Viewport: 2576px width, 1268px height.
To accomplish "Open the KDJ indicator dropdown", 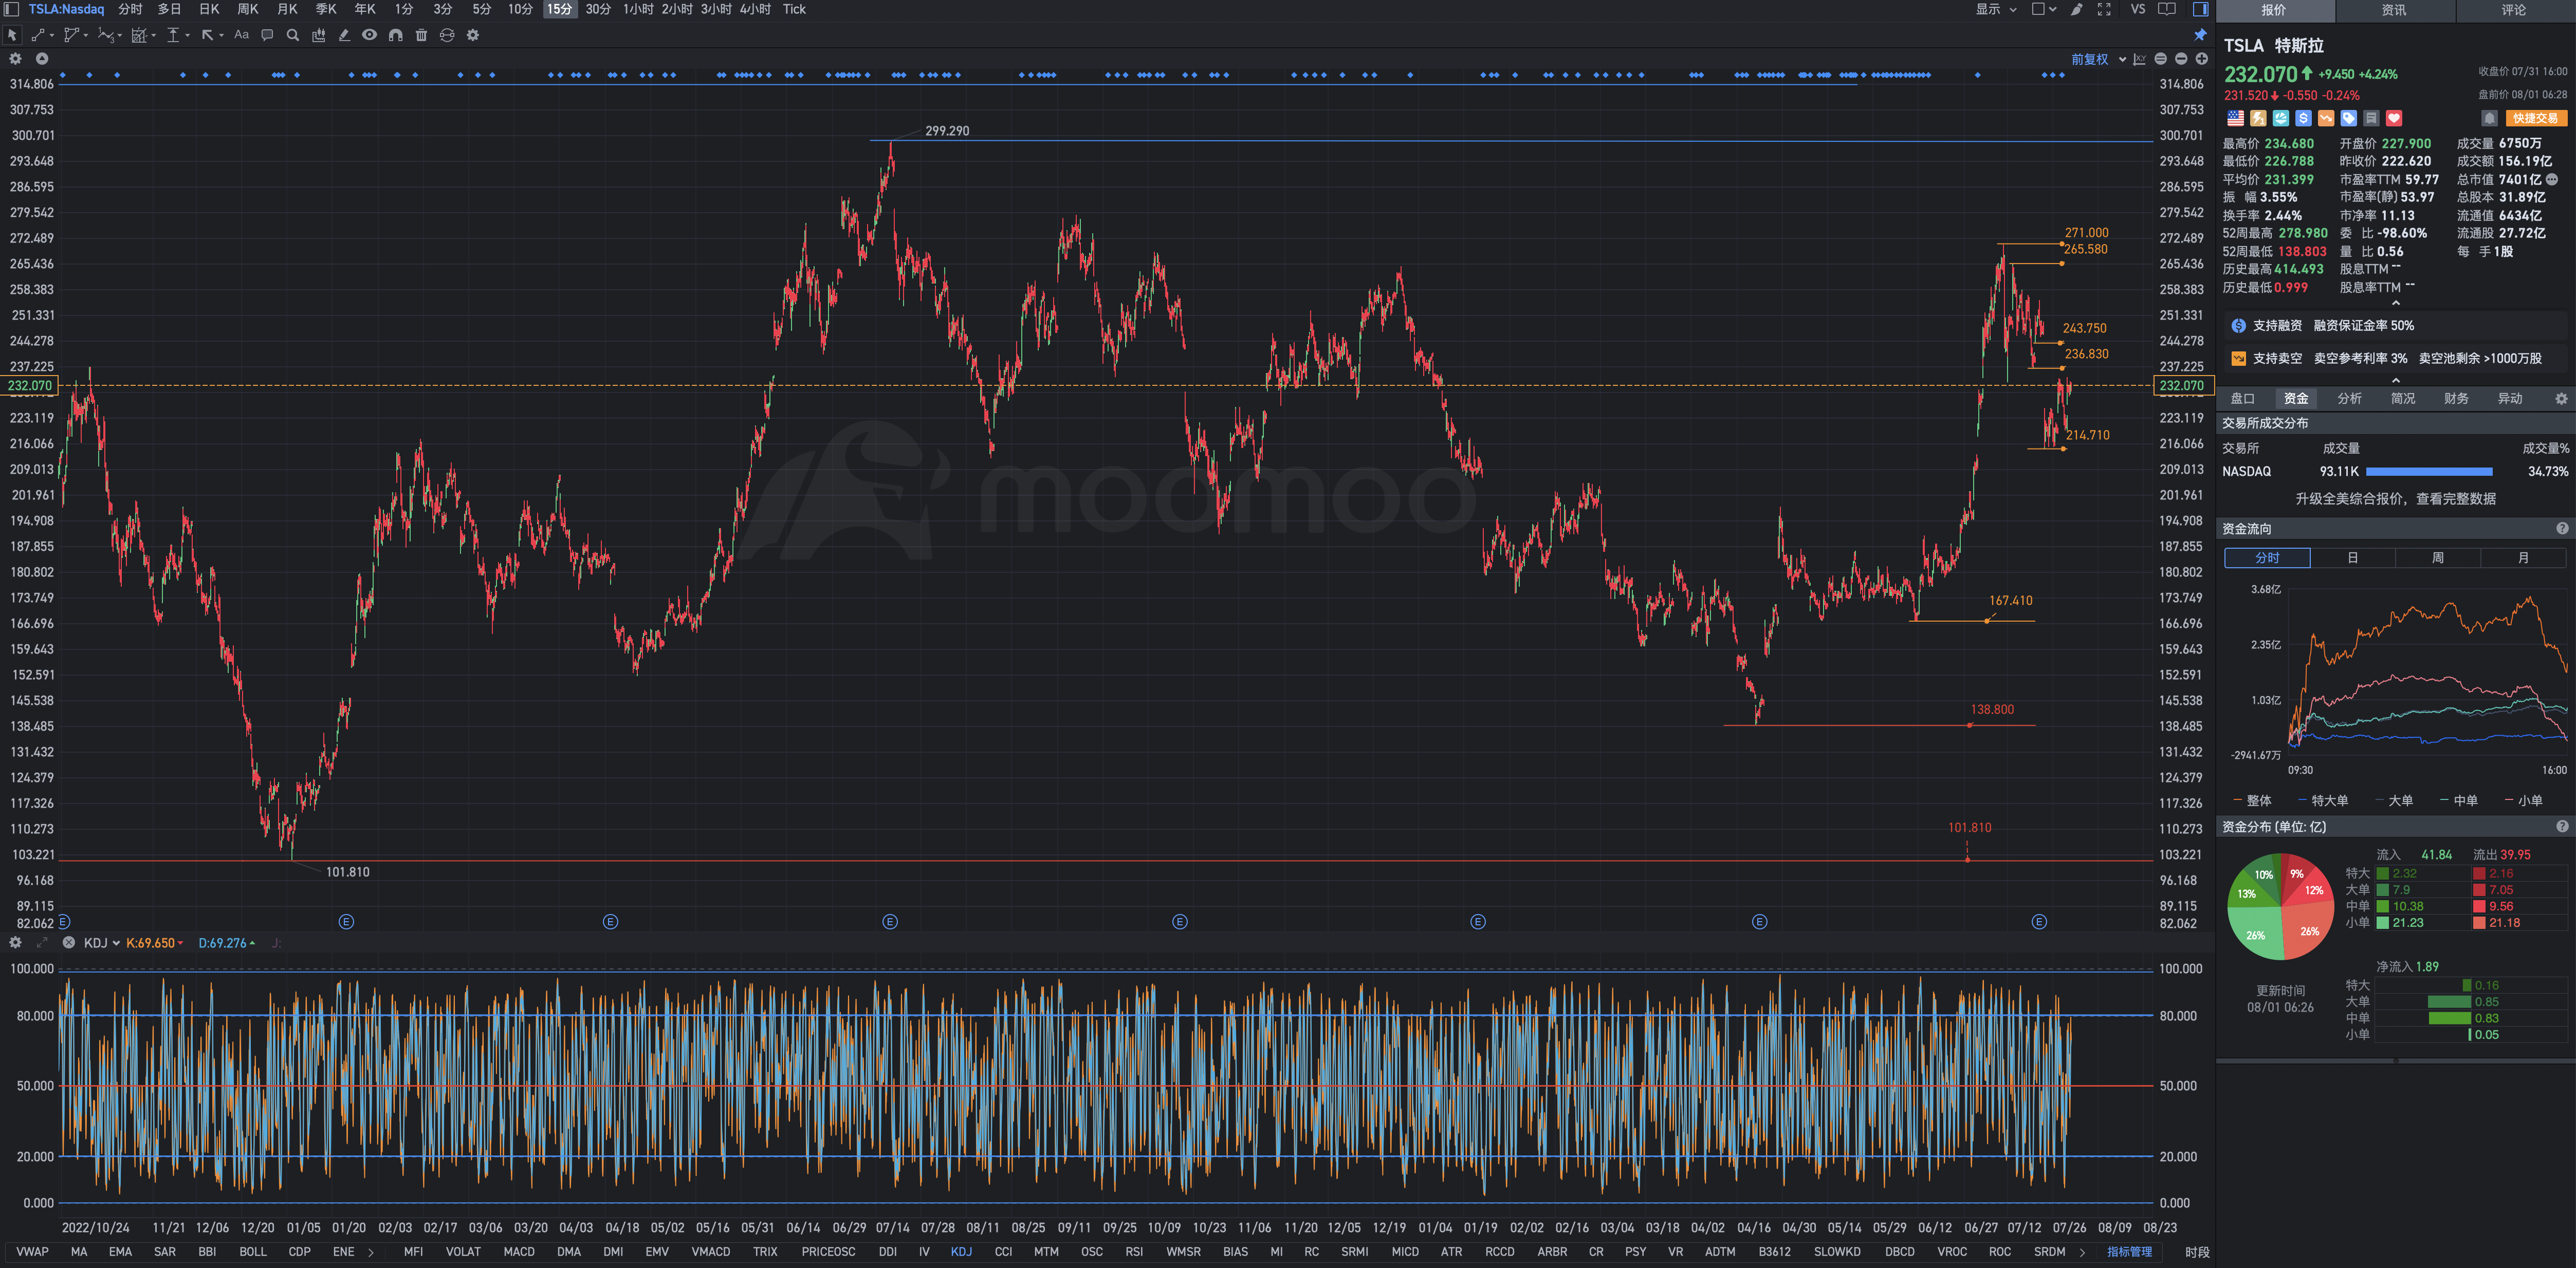I will 101,943.
